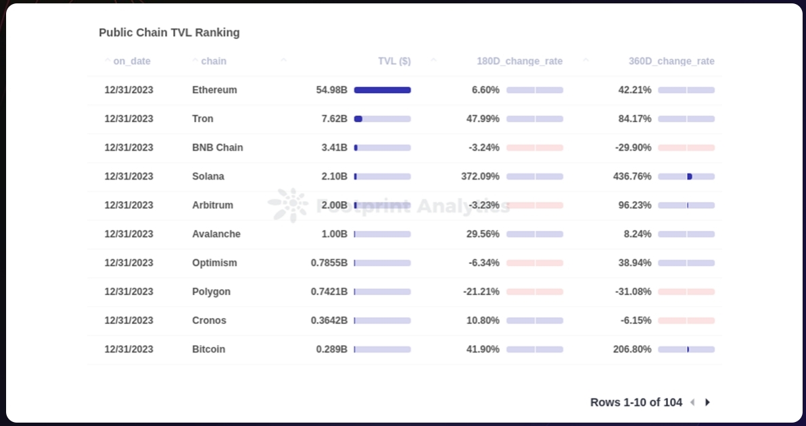Image resolution: width=806 pixels, height=426 pixels.
Task: Click the sort caret before 360D_change_rate
Action: click(586, 61)
